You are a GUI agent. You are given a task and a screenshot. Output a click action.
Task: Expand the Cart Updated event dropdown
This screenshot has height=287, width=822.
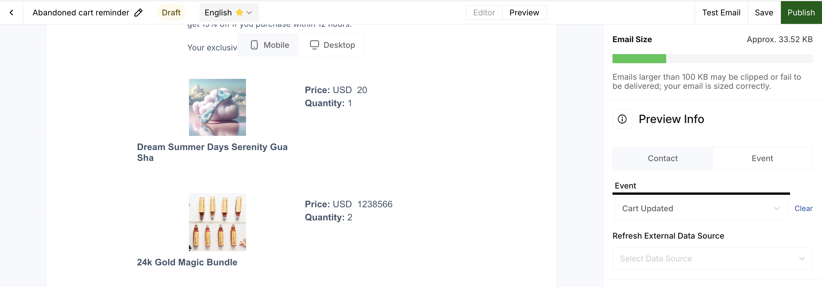(x=701, y=208)
